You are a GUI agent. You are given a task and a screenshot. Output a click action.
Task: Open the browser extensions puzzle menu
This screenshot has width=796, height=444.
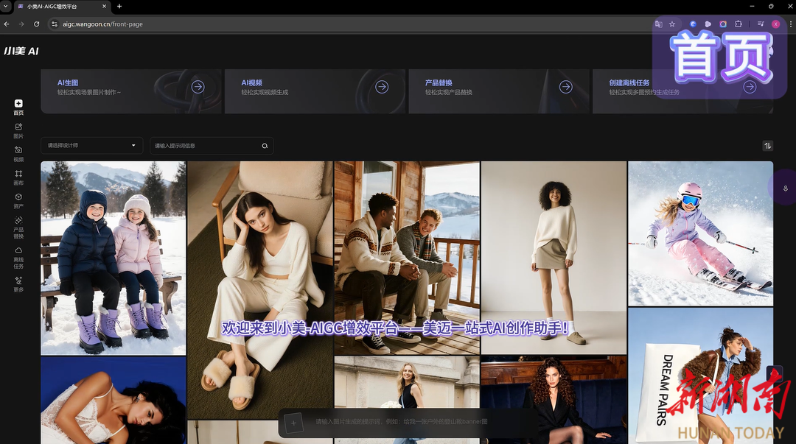pyautogui.click(x=739, y=24)
